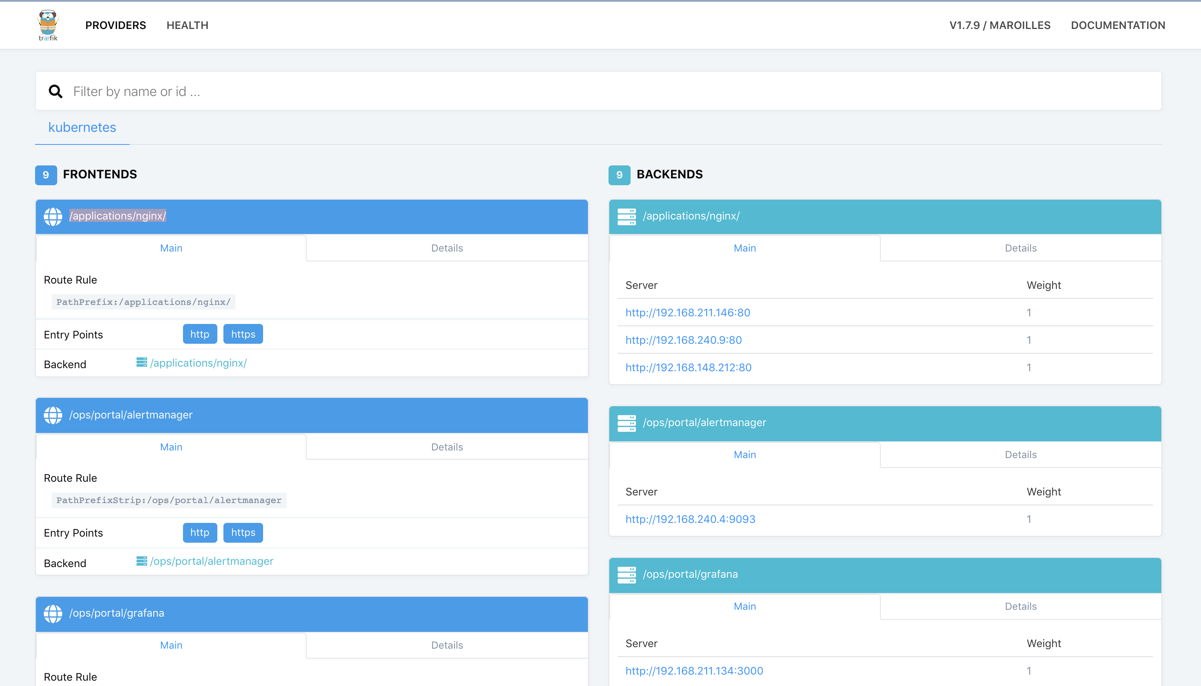Click the search magnifier icon
Viewport: 1201px width, 686px height.
(x=56, y=91)
